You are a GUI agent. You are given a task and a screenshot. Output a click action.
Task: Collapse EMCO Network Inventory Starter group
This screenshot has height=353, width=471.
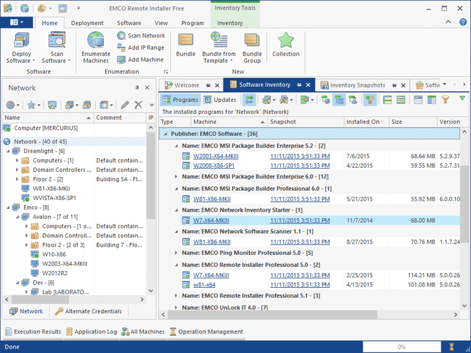(177, 210)
